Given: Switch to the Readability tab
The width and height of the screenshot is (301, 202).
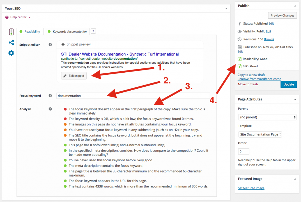Looking at the screenshot, I should click(30, 31).
